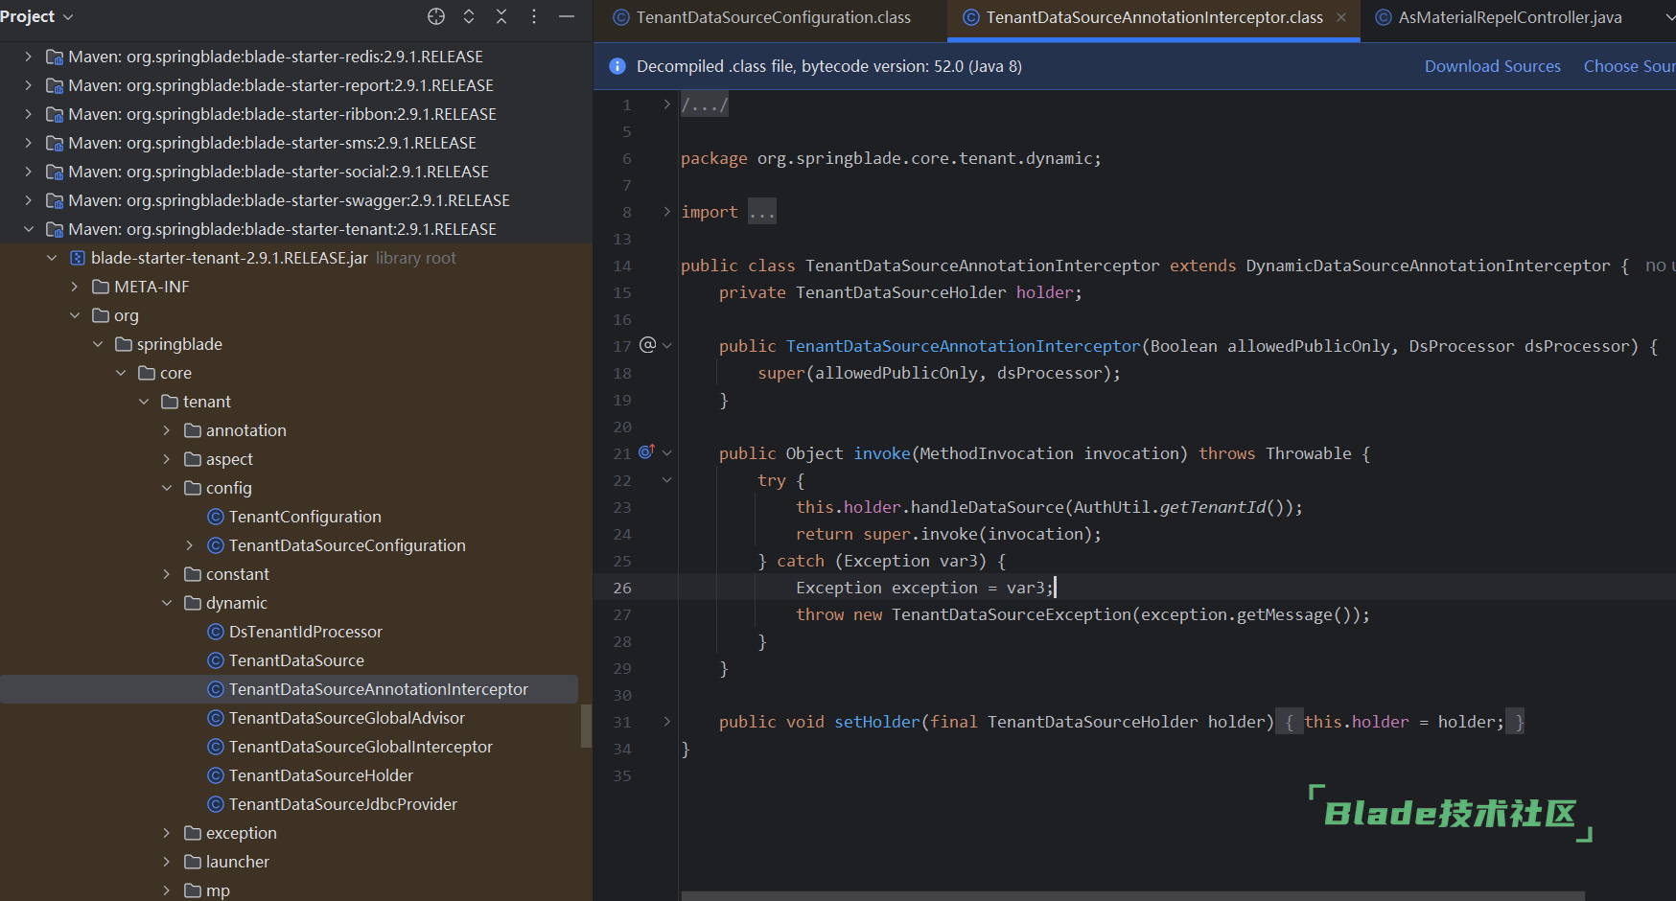The width and height of the screenshot is (1676, 901).
Task: Open Project panel options menu
Action: [x=534, y=16]
